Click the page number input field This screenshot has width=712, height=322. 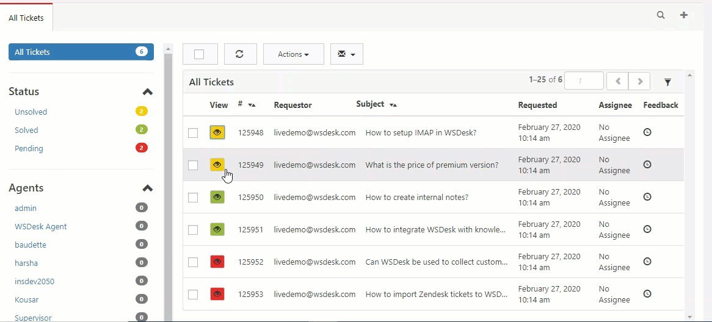click(x=584, y=81)
